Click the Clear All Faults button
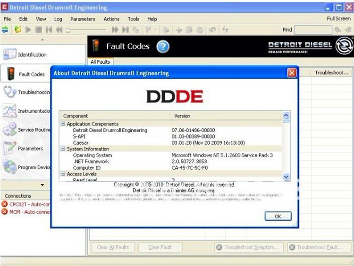Screen dimensions: 354x266 click(113, 247)
